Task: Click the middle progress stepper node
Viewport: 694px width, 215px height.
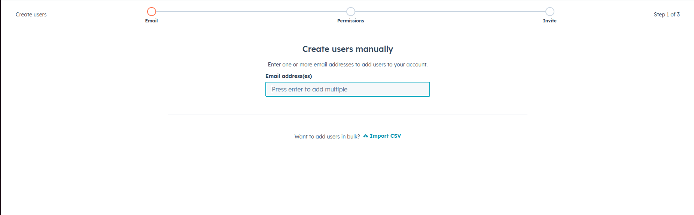Action: pyautogui.click(x=350, y=12)
